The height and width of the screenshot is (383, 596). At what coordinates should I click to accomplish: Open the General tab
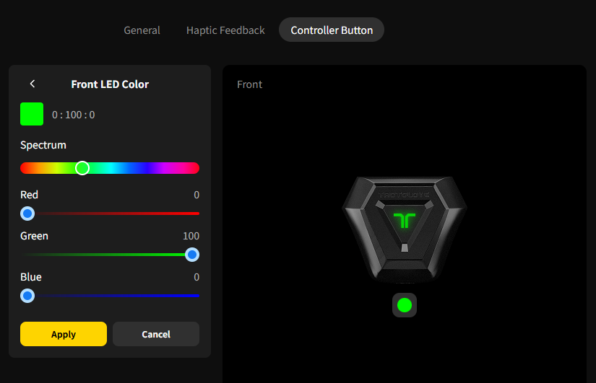(x=142, y=30)
